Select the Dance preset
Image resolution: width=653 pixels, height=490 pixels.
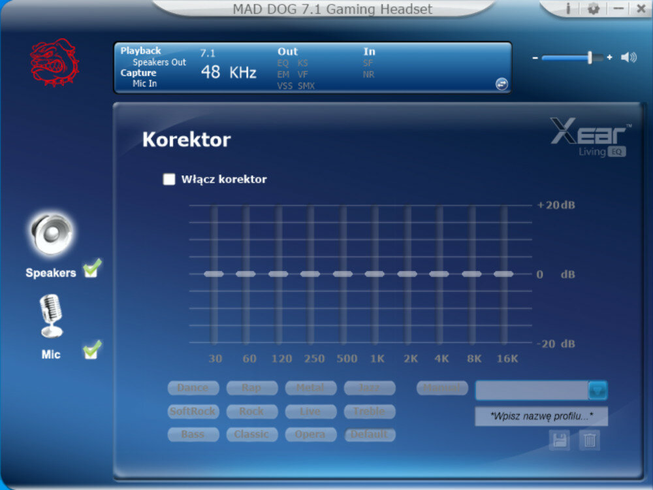point(193,388)
